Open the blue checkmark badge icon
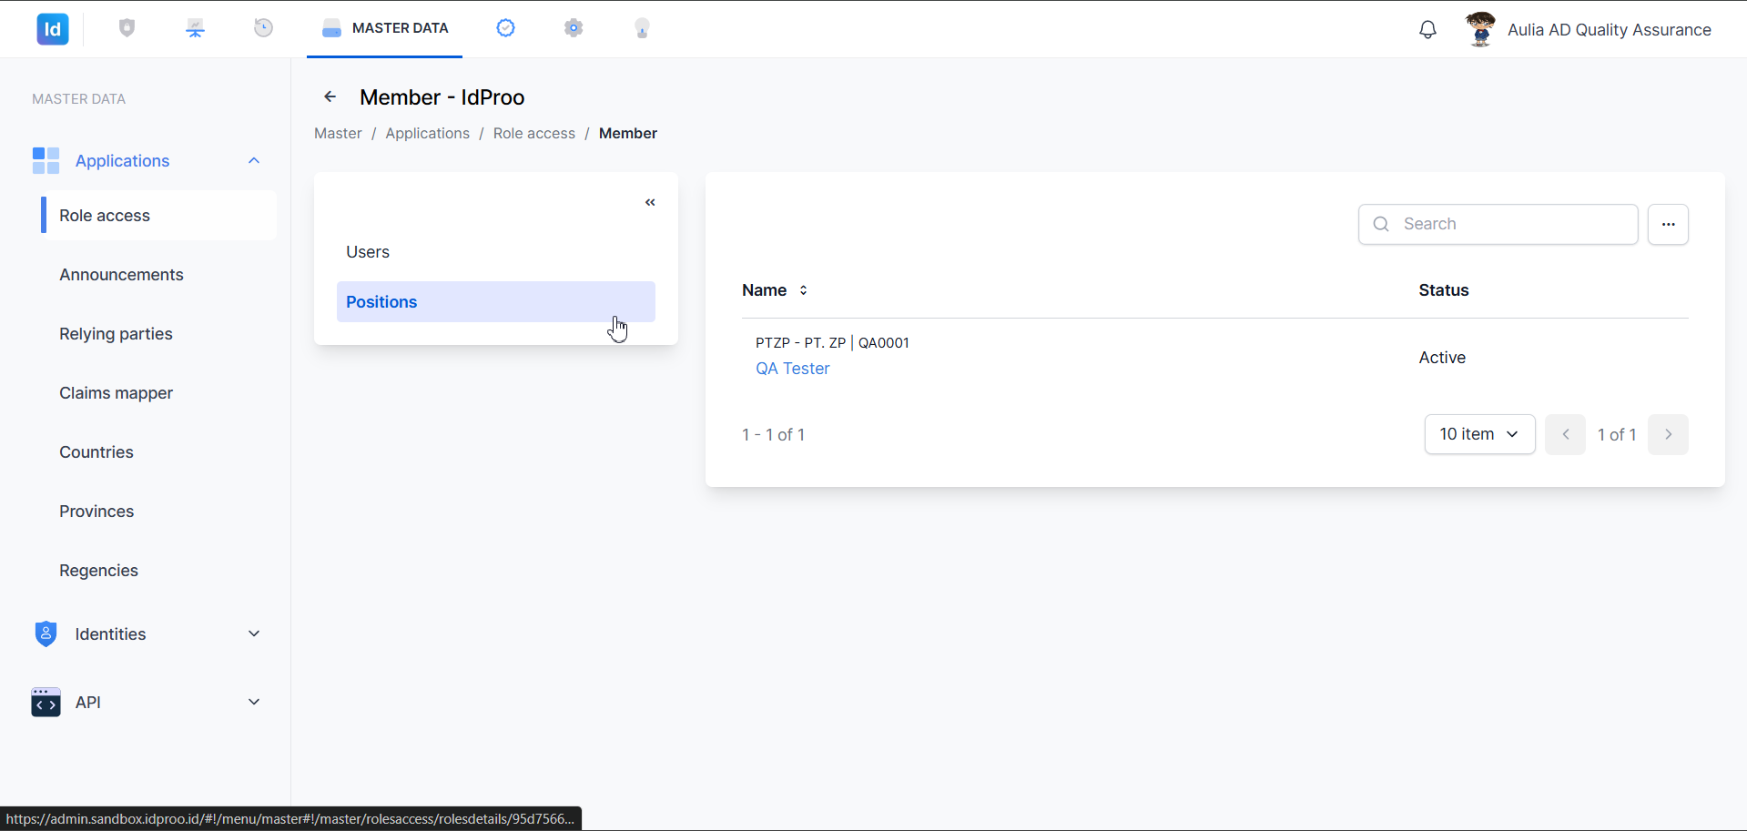1747x831 pixels. click(x=506, y=28)
